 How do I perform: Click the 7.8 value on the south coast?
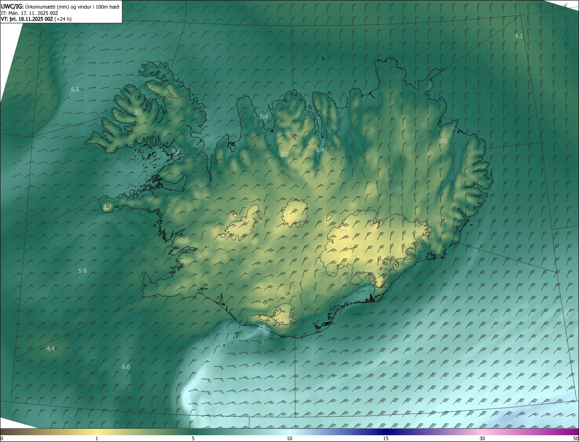click(x=262, y=327)
